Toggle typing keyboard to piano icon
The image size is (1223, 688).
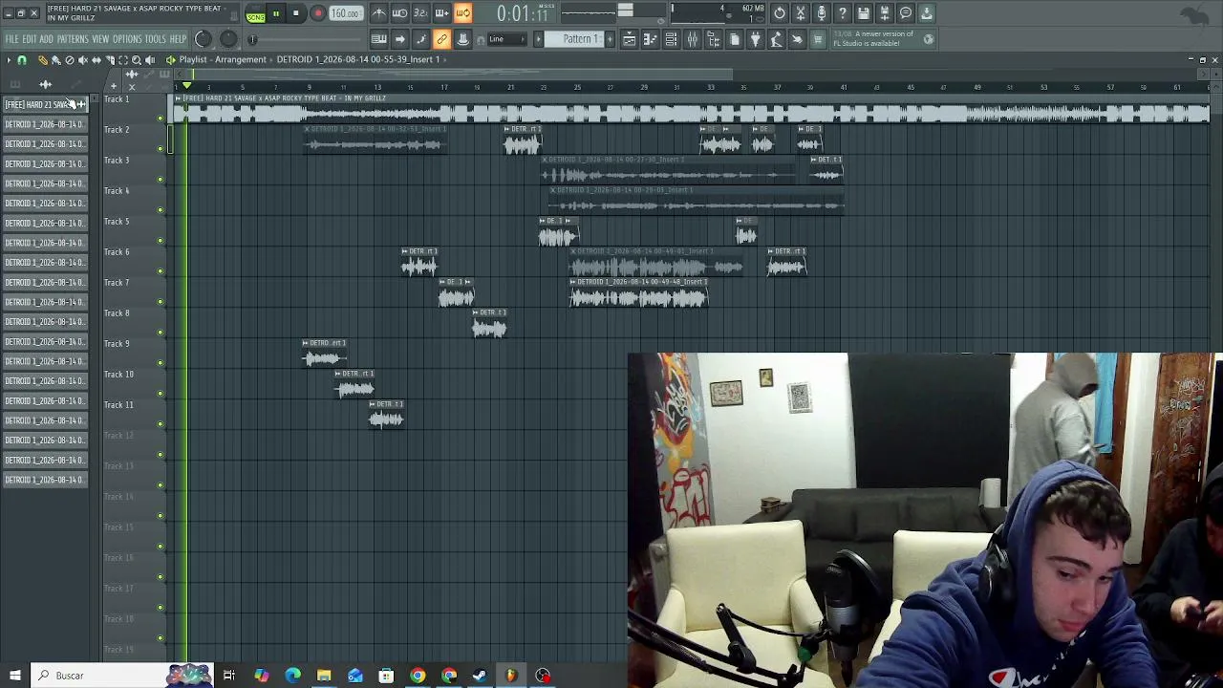point(379,39)
